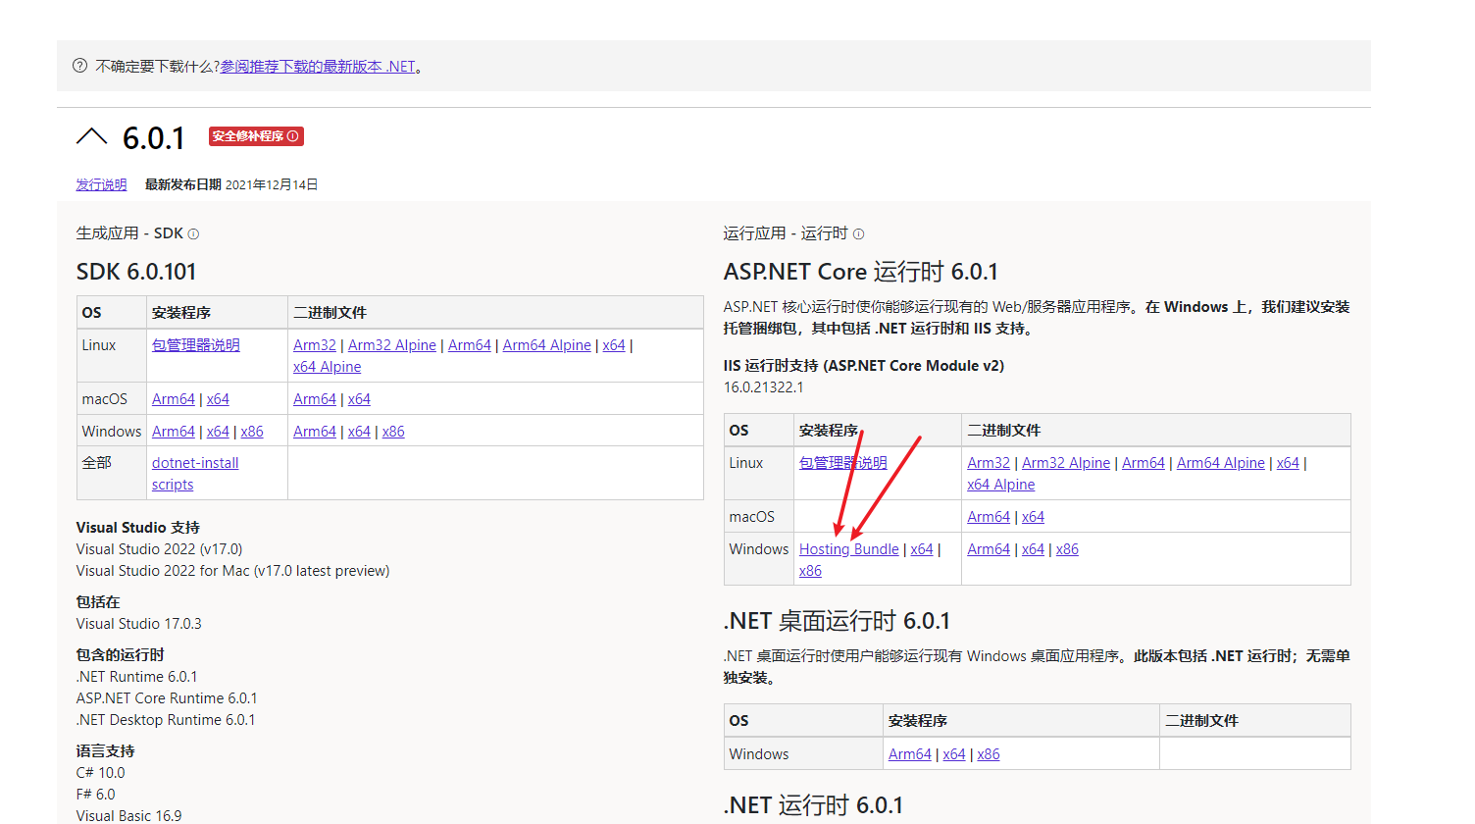Click the .NET 运行时 6.0.1 heading
1475x824 pixels.
814,805
